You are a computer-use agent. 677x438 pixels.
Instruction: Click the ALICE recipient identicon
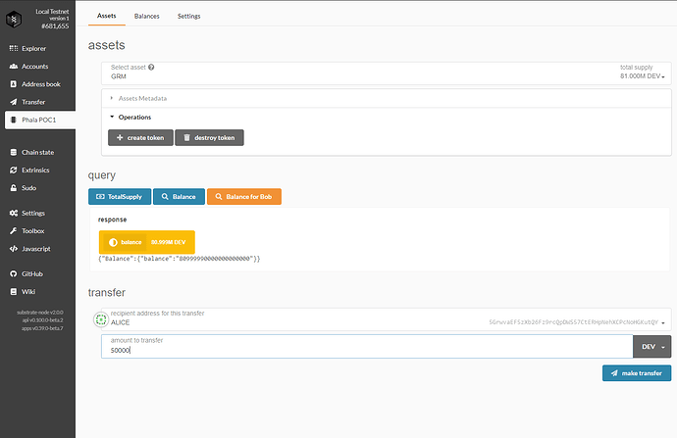[x=101, y=319]
